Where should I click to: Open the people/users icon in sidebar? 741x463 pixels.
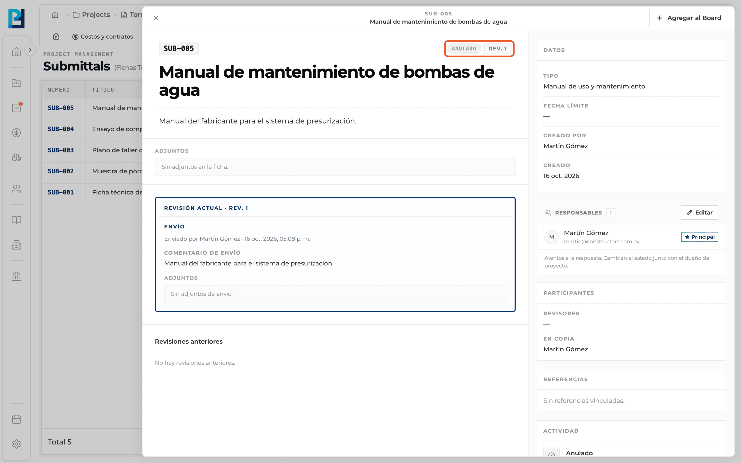coord(16,189)
